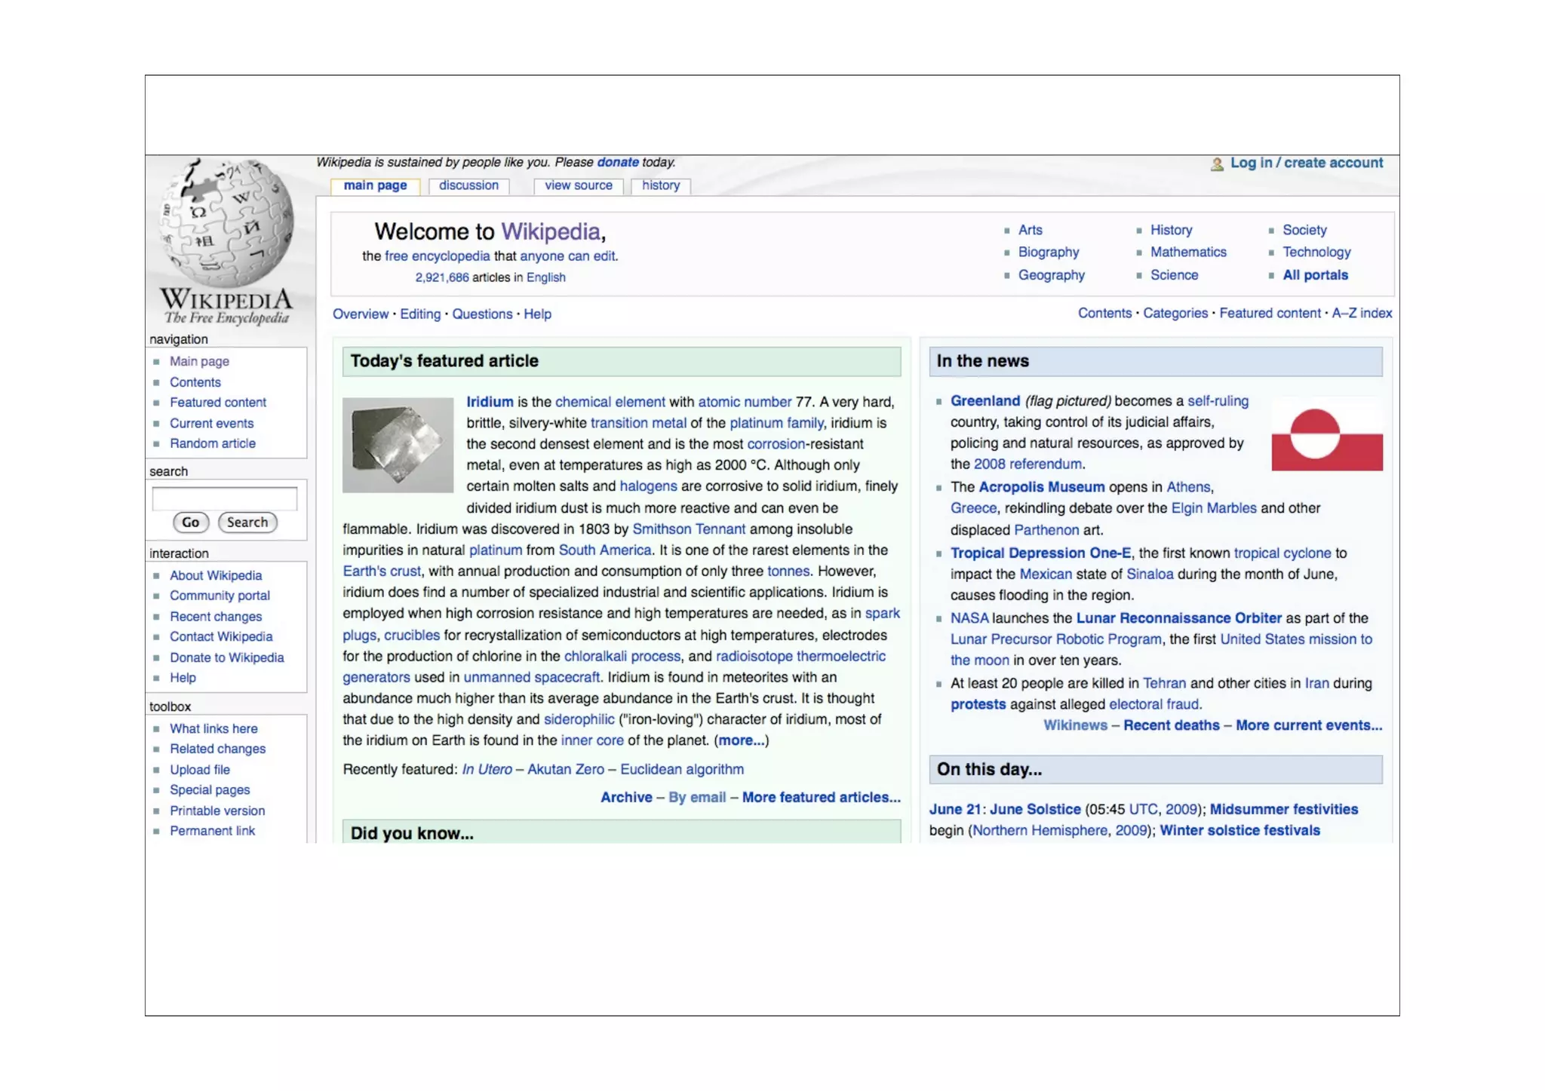Open Donate to Wikipedia link
This screenshot has width=1545, height=1091.
[x=227, y=657]
